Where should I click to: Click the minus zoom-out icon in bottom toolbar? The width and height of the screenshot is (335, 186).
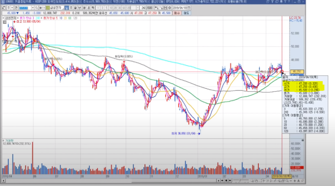291,181
